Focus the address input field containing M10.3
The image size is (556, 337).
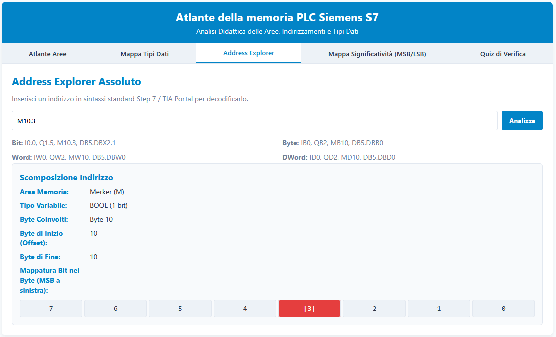[255, 121]
